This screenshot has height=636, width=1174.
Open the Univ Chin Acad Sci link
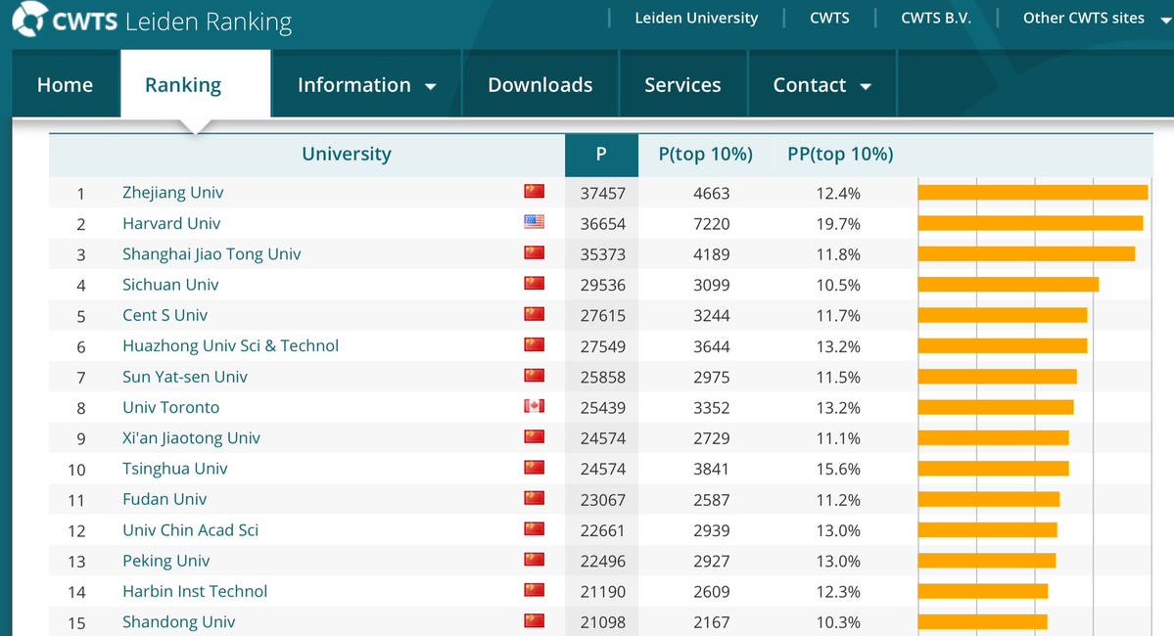(x=190, y=529)
